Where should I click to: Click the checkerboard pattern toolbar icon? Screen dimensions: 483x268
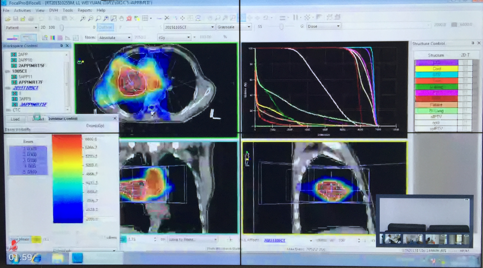(x=307, y=17)
